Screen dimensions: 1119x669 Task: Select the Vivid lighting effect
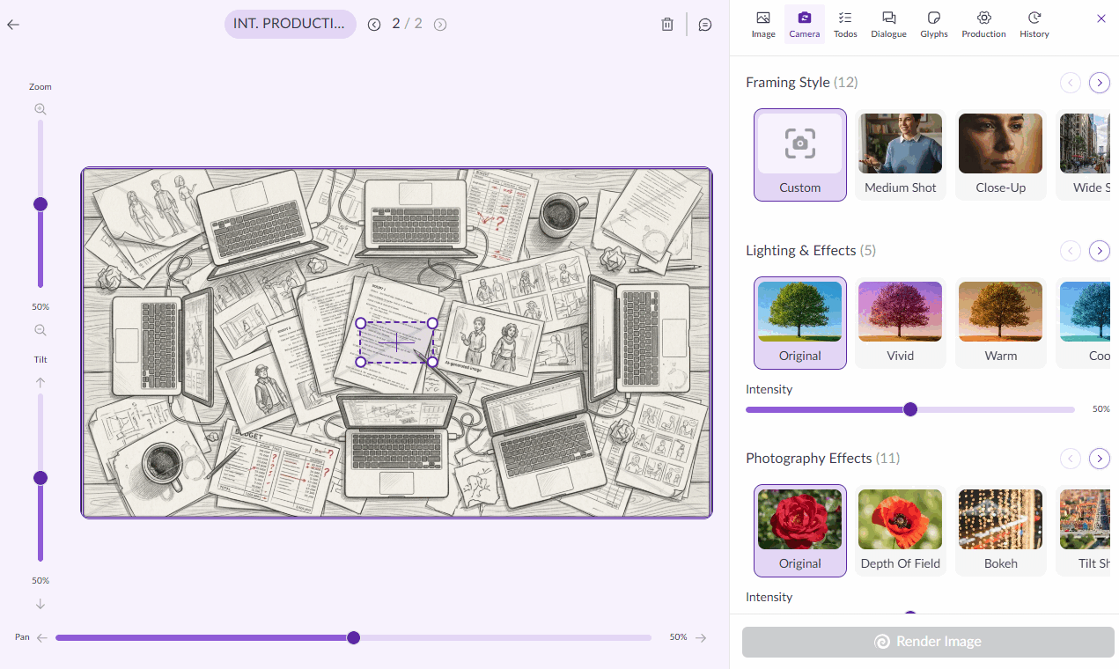click(x=901, y=323)
